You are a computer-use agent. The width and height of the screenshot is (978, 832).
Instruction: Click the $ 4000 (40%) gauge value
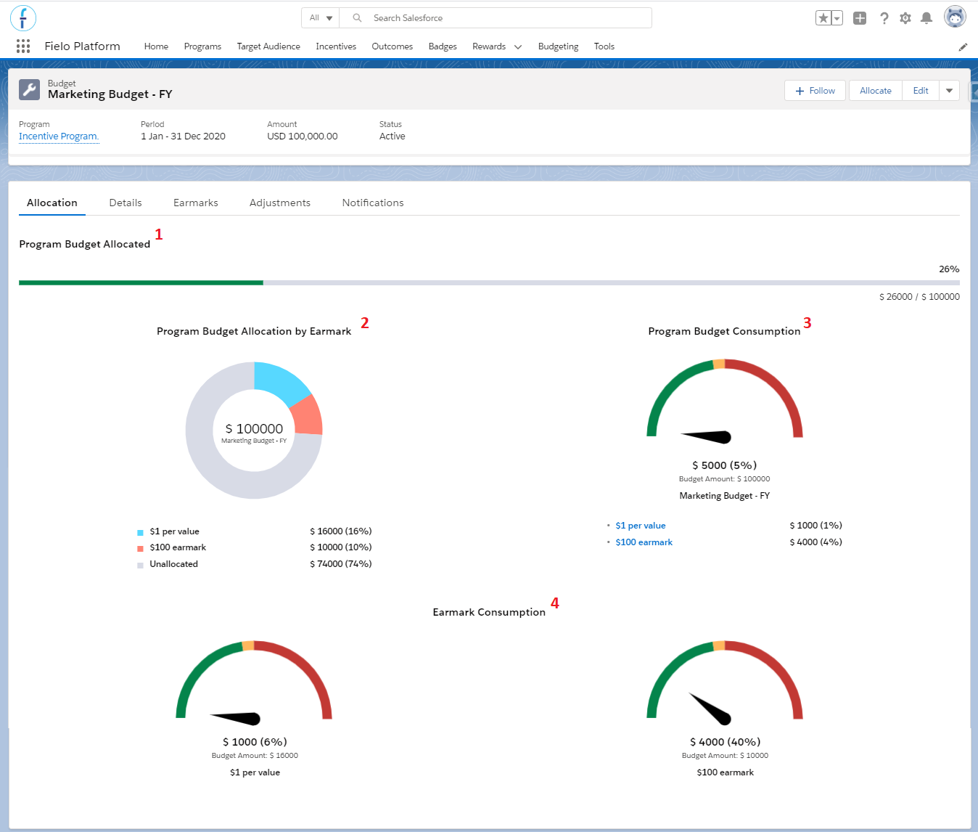pos(726,742)
